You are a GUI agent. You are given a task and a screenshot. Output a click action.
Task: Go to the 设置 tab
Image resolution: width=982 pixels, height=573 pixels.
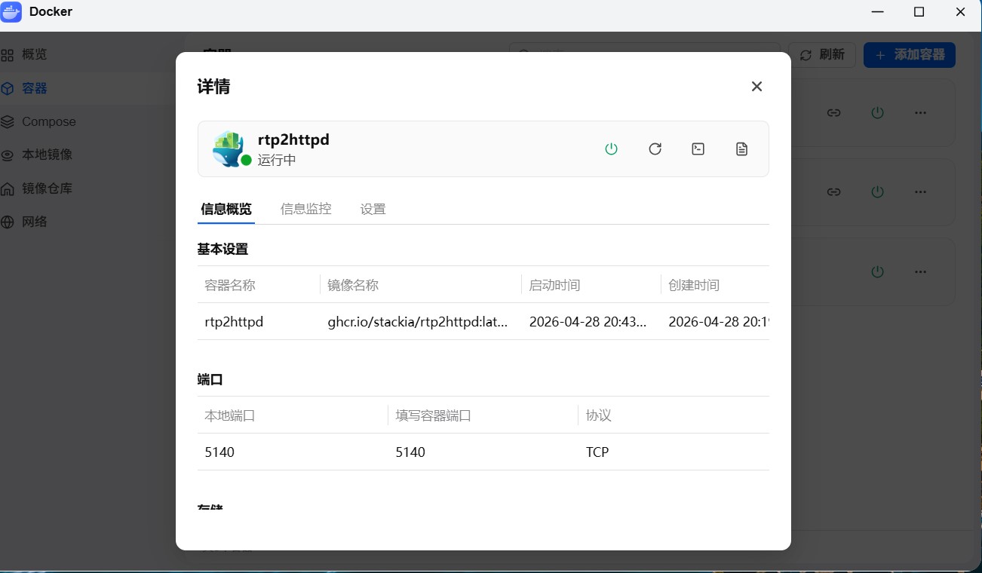(x=373, y=209)
